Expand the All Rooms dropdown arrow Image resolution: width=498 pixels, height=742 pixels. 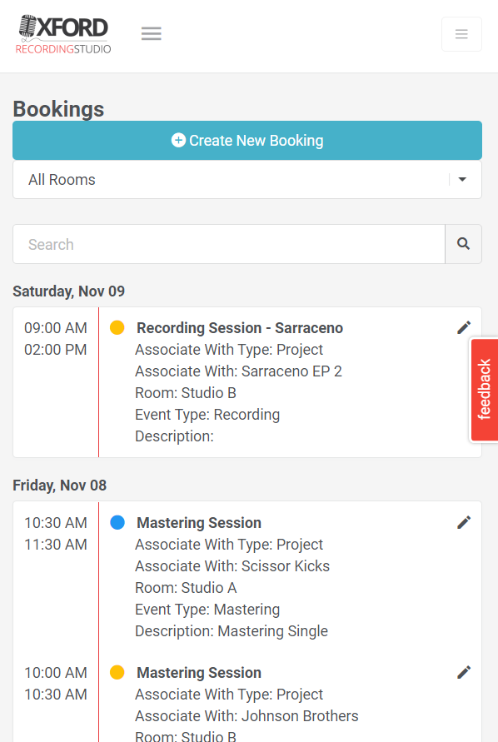point(462,180)
